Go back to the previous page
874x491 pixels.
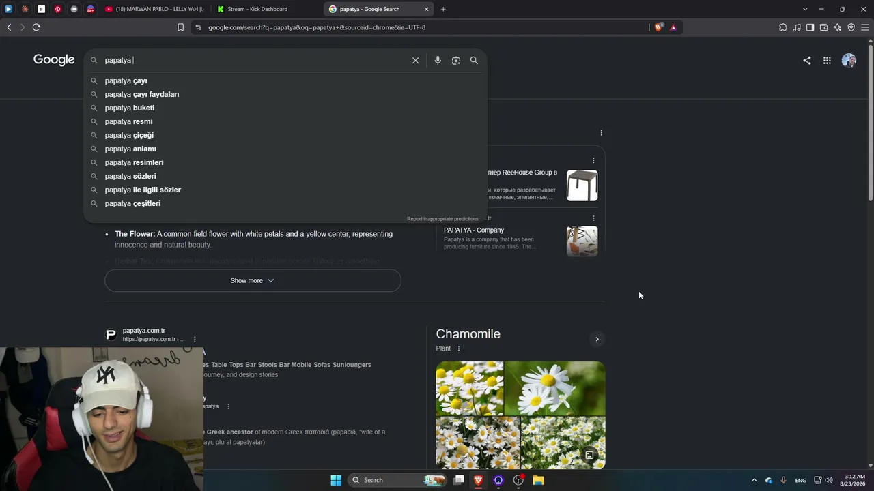(9, 27)
